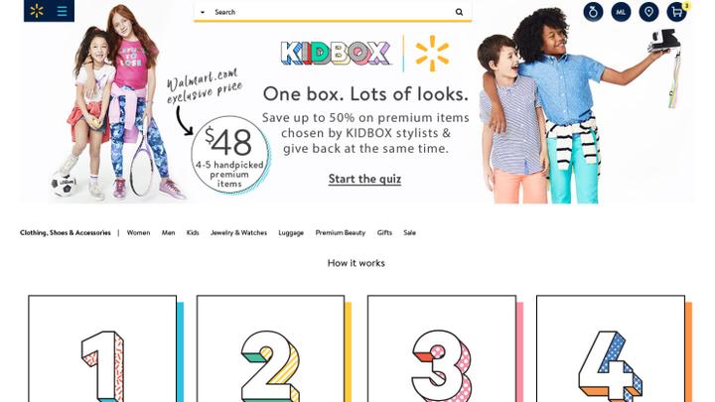Select the Women menu item
Screen dimensions: 715x402
click(x=138, y=232)
